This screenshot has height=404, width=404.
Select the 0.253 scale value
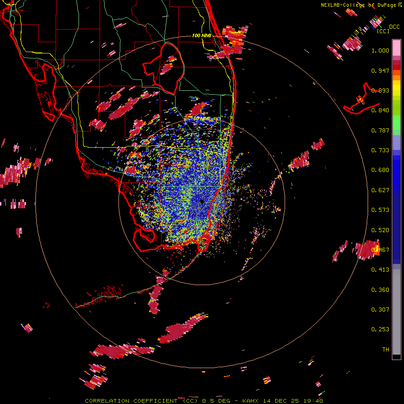[380, 329]
